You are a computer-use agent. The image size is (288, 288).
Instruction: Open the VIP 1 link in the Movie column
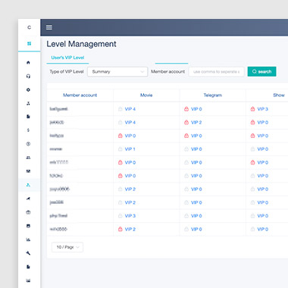tap(130, 149)
